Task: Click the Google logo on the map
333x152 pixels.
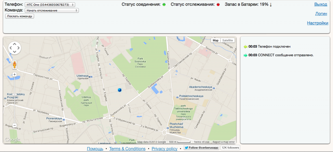Action: (x=12, y=140)
